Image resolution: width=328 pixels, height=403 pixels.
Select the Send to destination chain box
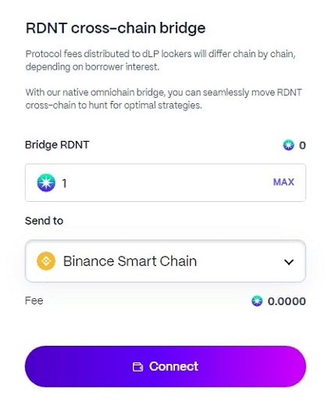click(x=166, y=261)
